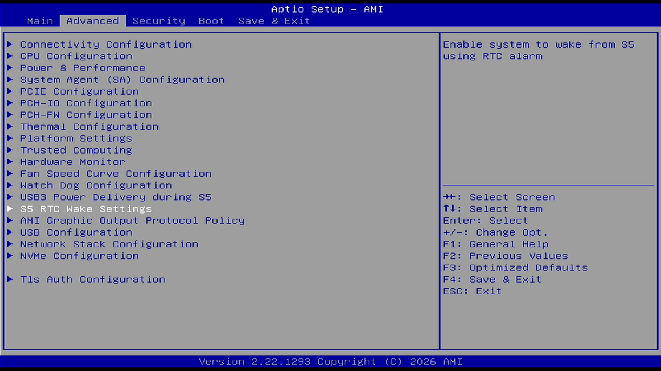Switch to the Main tab

[x=40, y=21]
